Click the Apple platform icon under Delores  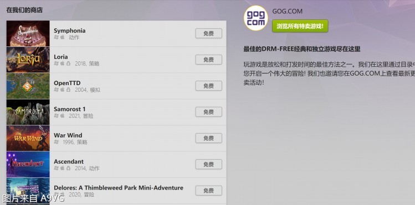[63, 194]
